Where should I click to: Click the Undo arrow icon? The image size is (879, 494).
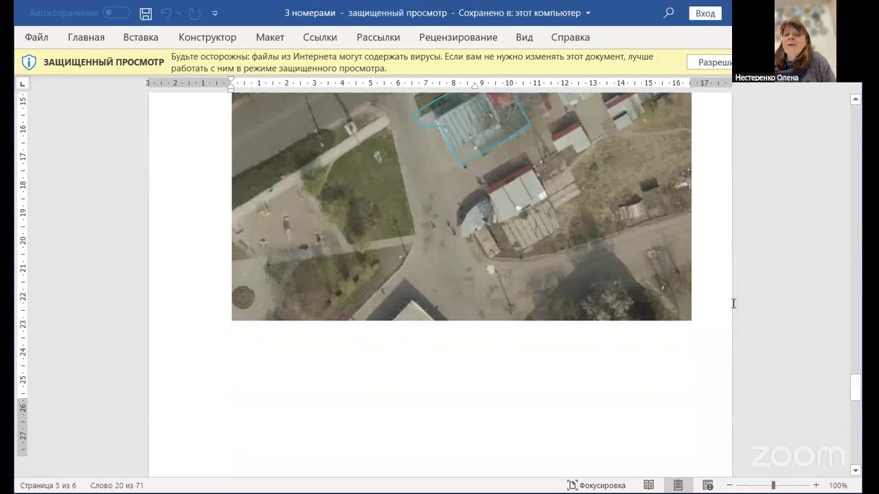(x=165, y=13)
